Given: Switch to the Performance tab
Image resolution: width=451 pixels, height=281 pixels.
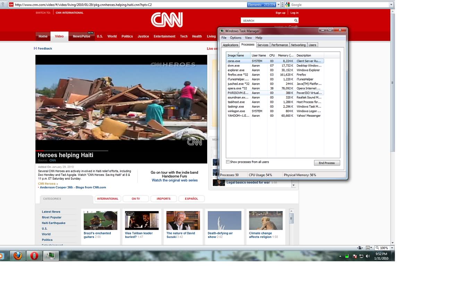Looking at the screenshot, I should (x=280, y=45).
